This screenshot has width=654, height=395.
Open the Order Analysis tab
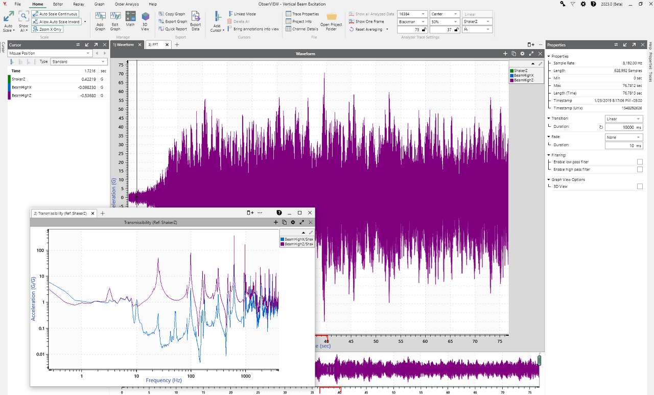tap(127, 4)
